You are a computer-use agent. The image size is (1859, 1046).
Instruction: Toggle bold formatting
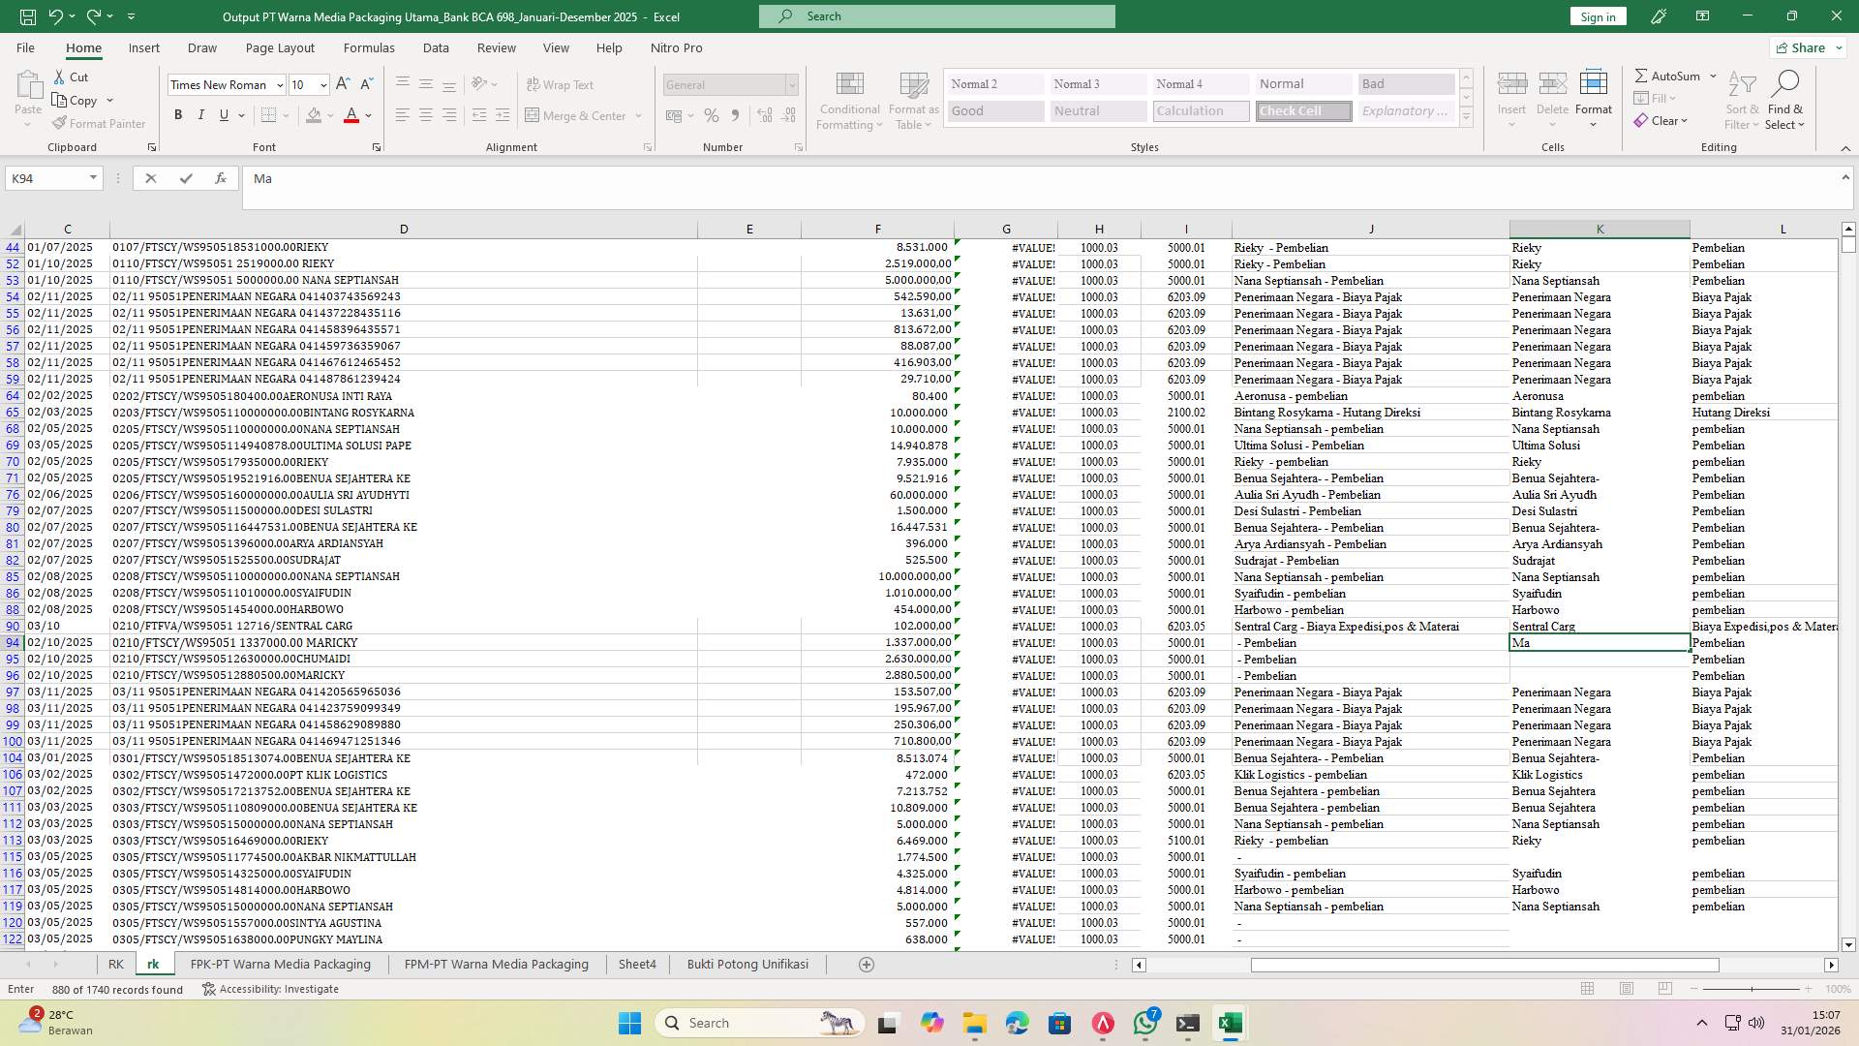(x=178, y=114)
